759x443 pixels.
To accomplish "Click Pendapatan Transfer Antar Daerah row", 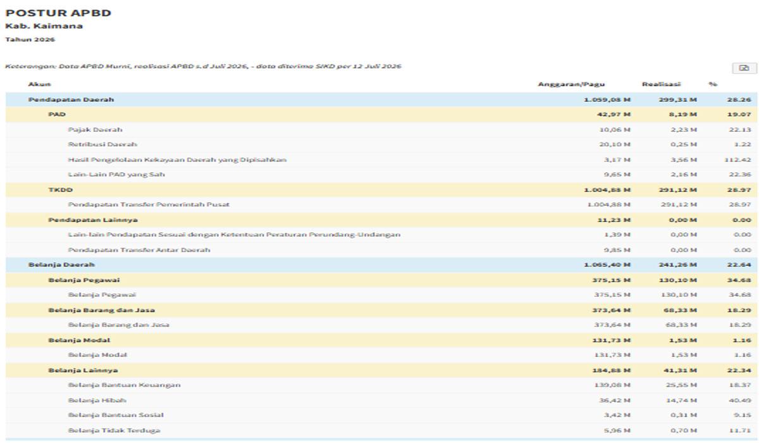I will [x=382, y=250].
